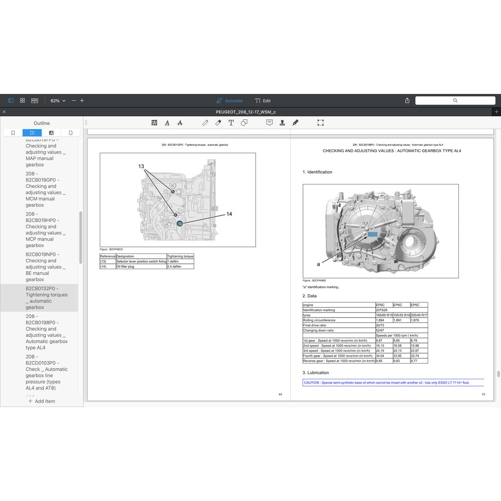Select the text box tool
Viewport: 501px width, 501px height.
coord(231,123)
